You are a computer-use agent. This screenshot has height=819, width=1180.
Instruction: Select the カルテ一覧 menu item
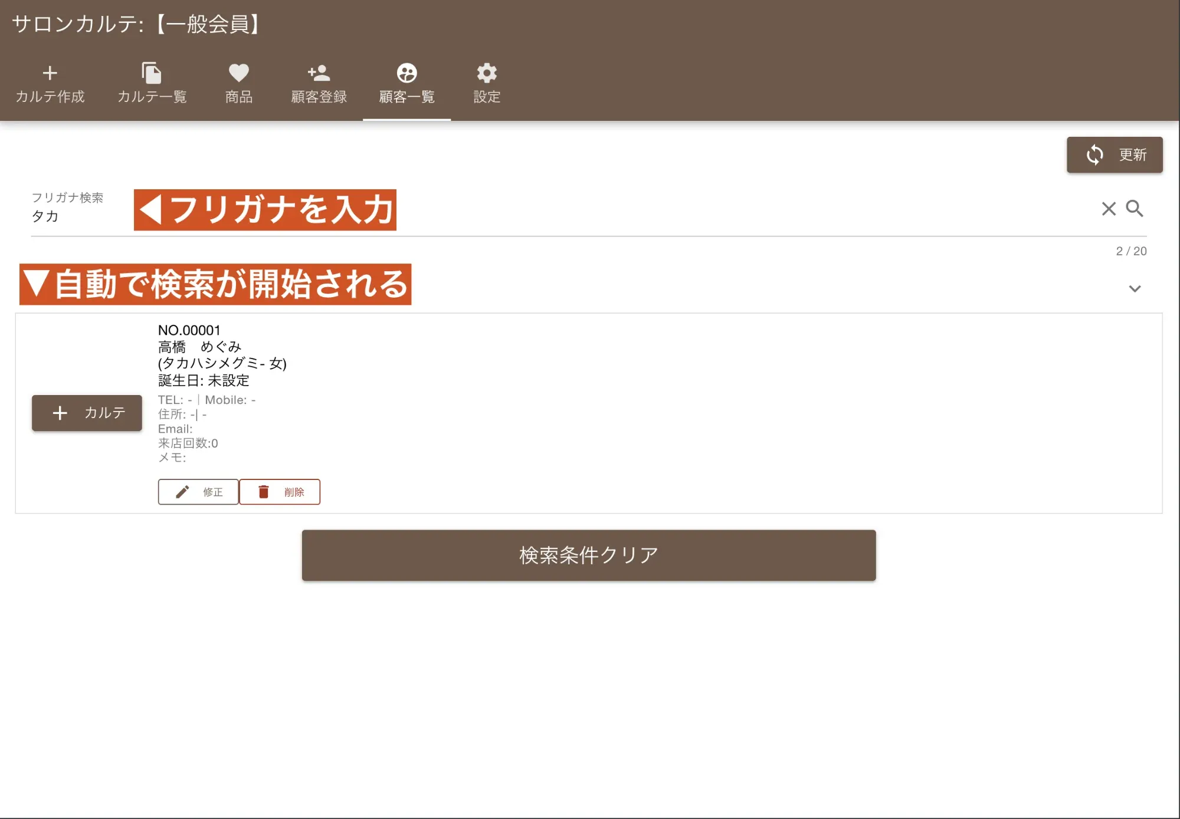tap(152, 83)
